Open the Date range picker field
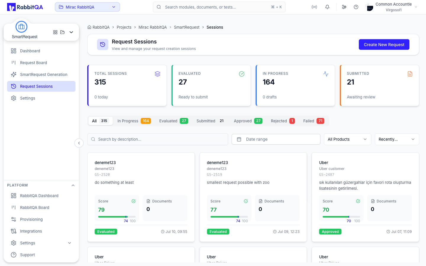The height and width of the screenshot is (266, 426). pyautogui.click(x=276, y=139)
